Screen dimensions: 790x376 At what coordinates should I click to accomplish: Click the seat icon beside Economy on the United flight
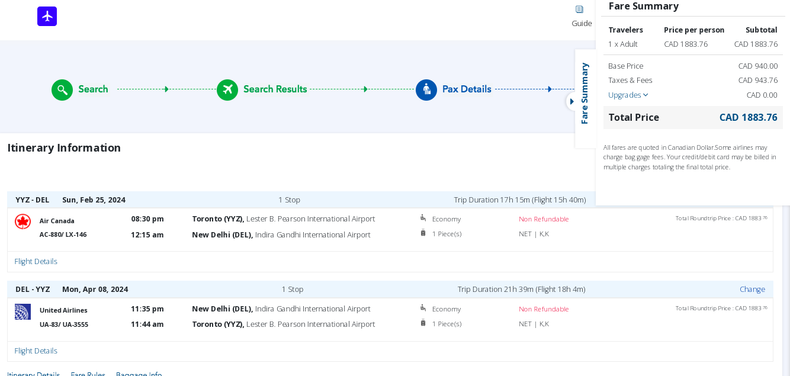coord(423,308)
